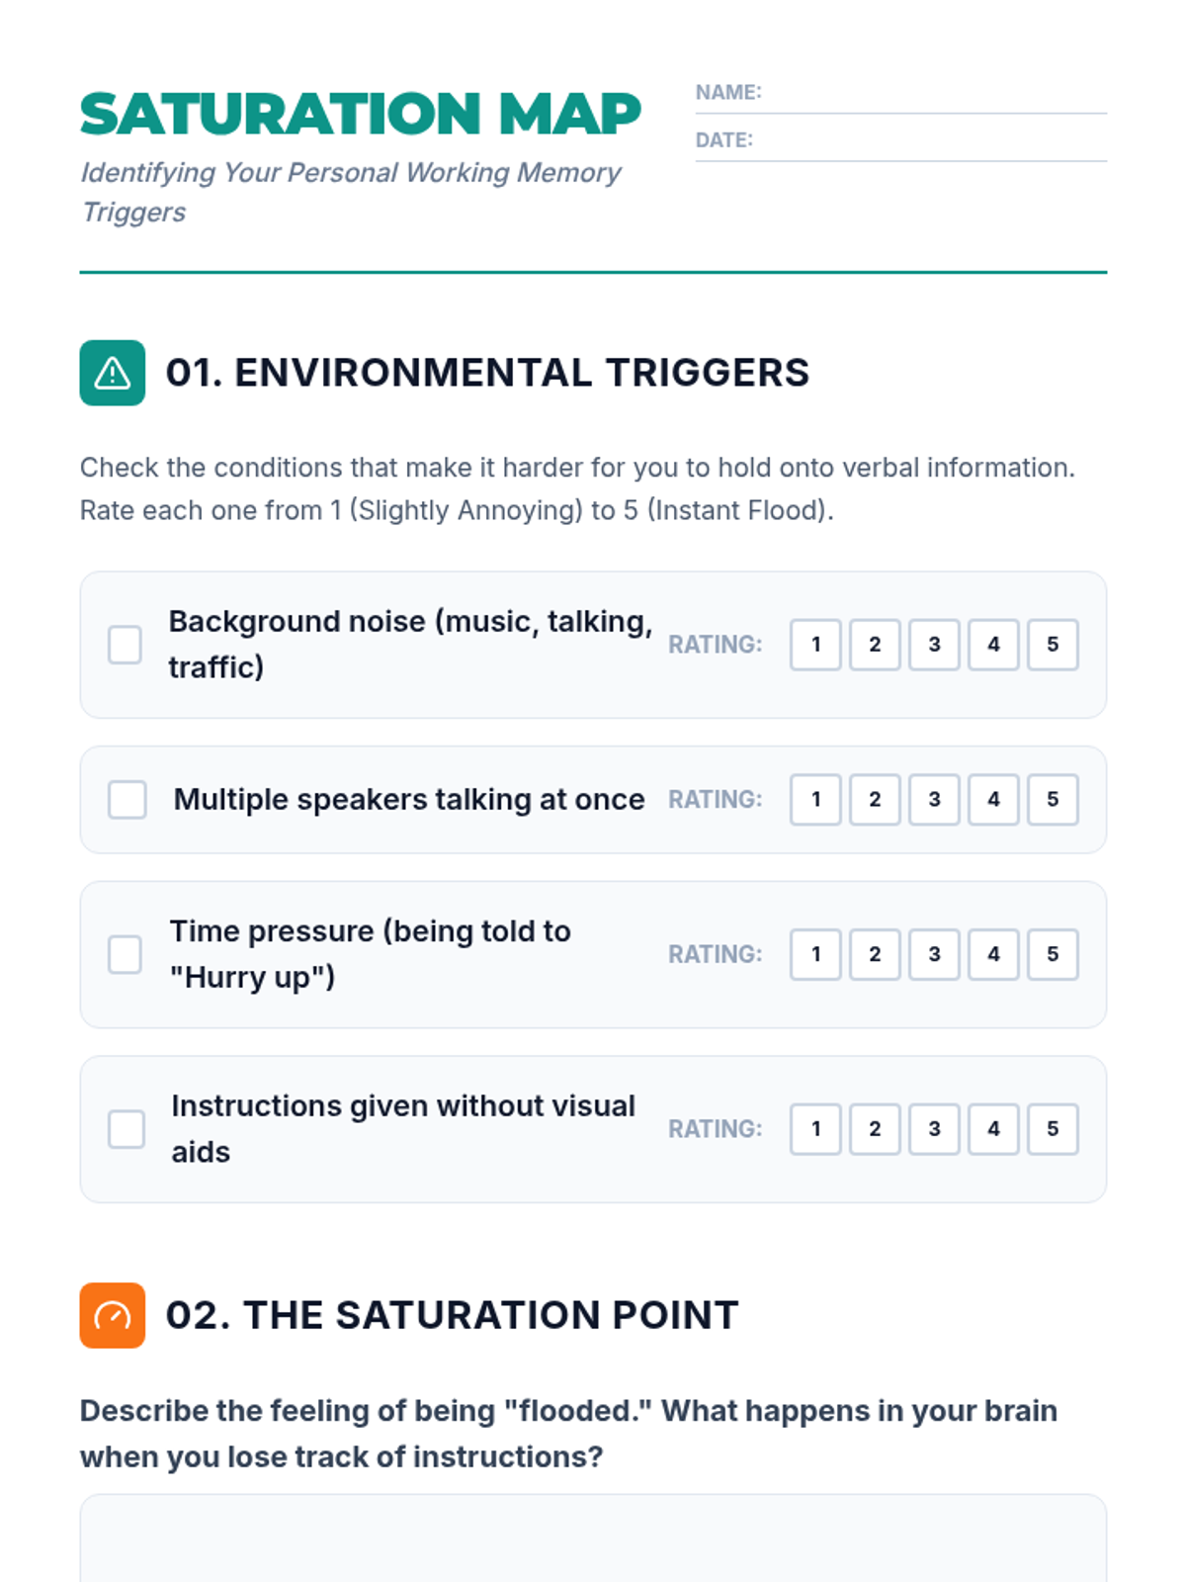Choose rating 4 for Multiple speakers
Screen dimensions: 1186x1582
[993, 800]
